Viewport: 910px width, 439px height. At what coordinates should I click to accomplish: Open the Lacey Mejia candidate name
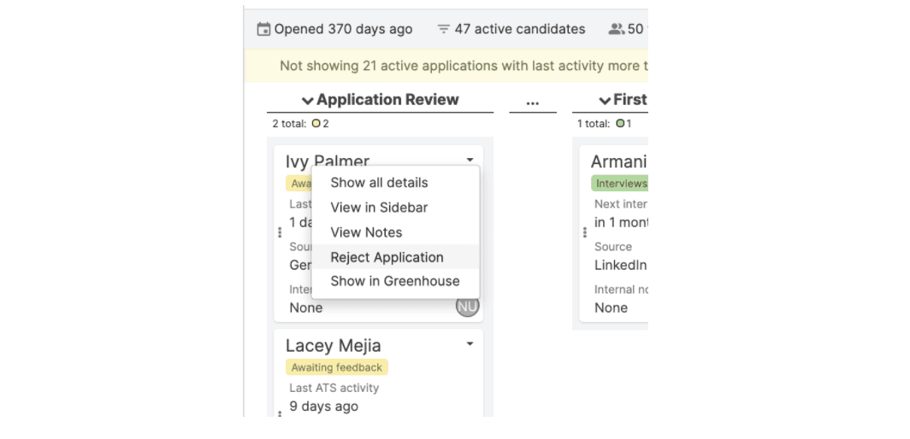point(333,346)
